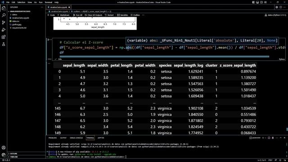Switch to the OUTPUT panel tab
This screenshot has height=162, width=288.
click(63, 138)
